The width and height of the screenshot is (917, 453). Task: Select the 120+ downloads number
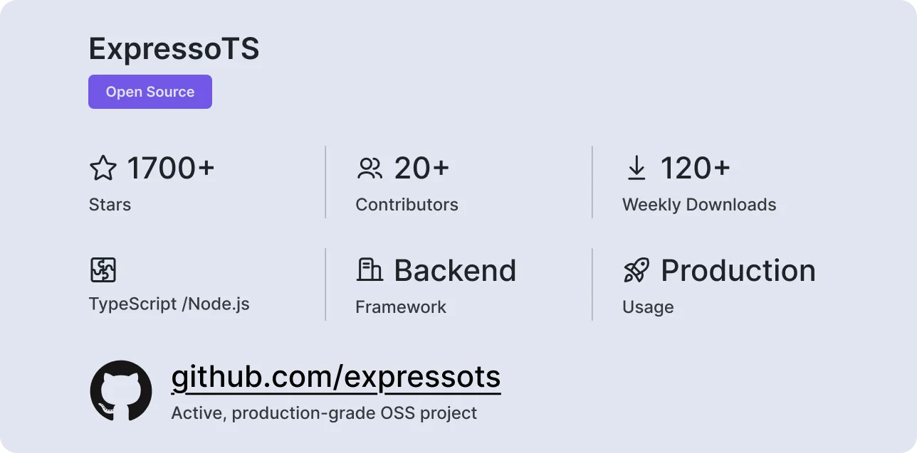tap(695, 169)
